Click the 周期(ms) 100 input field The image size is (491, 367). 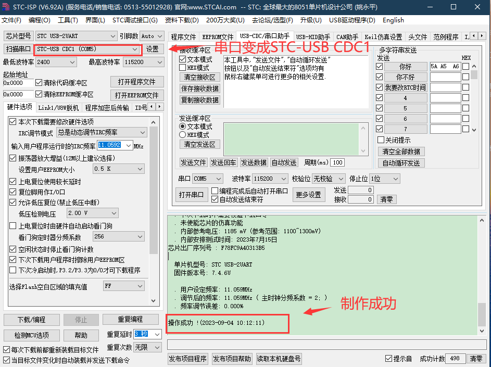(x=337, y=162)
